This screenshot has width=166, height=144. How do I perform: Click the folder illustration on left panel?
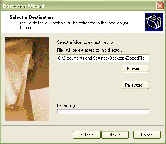click(x=27, y=79)
